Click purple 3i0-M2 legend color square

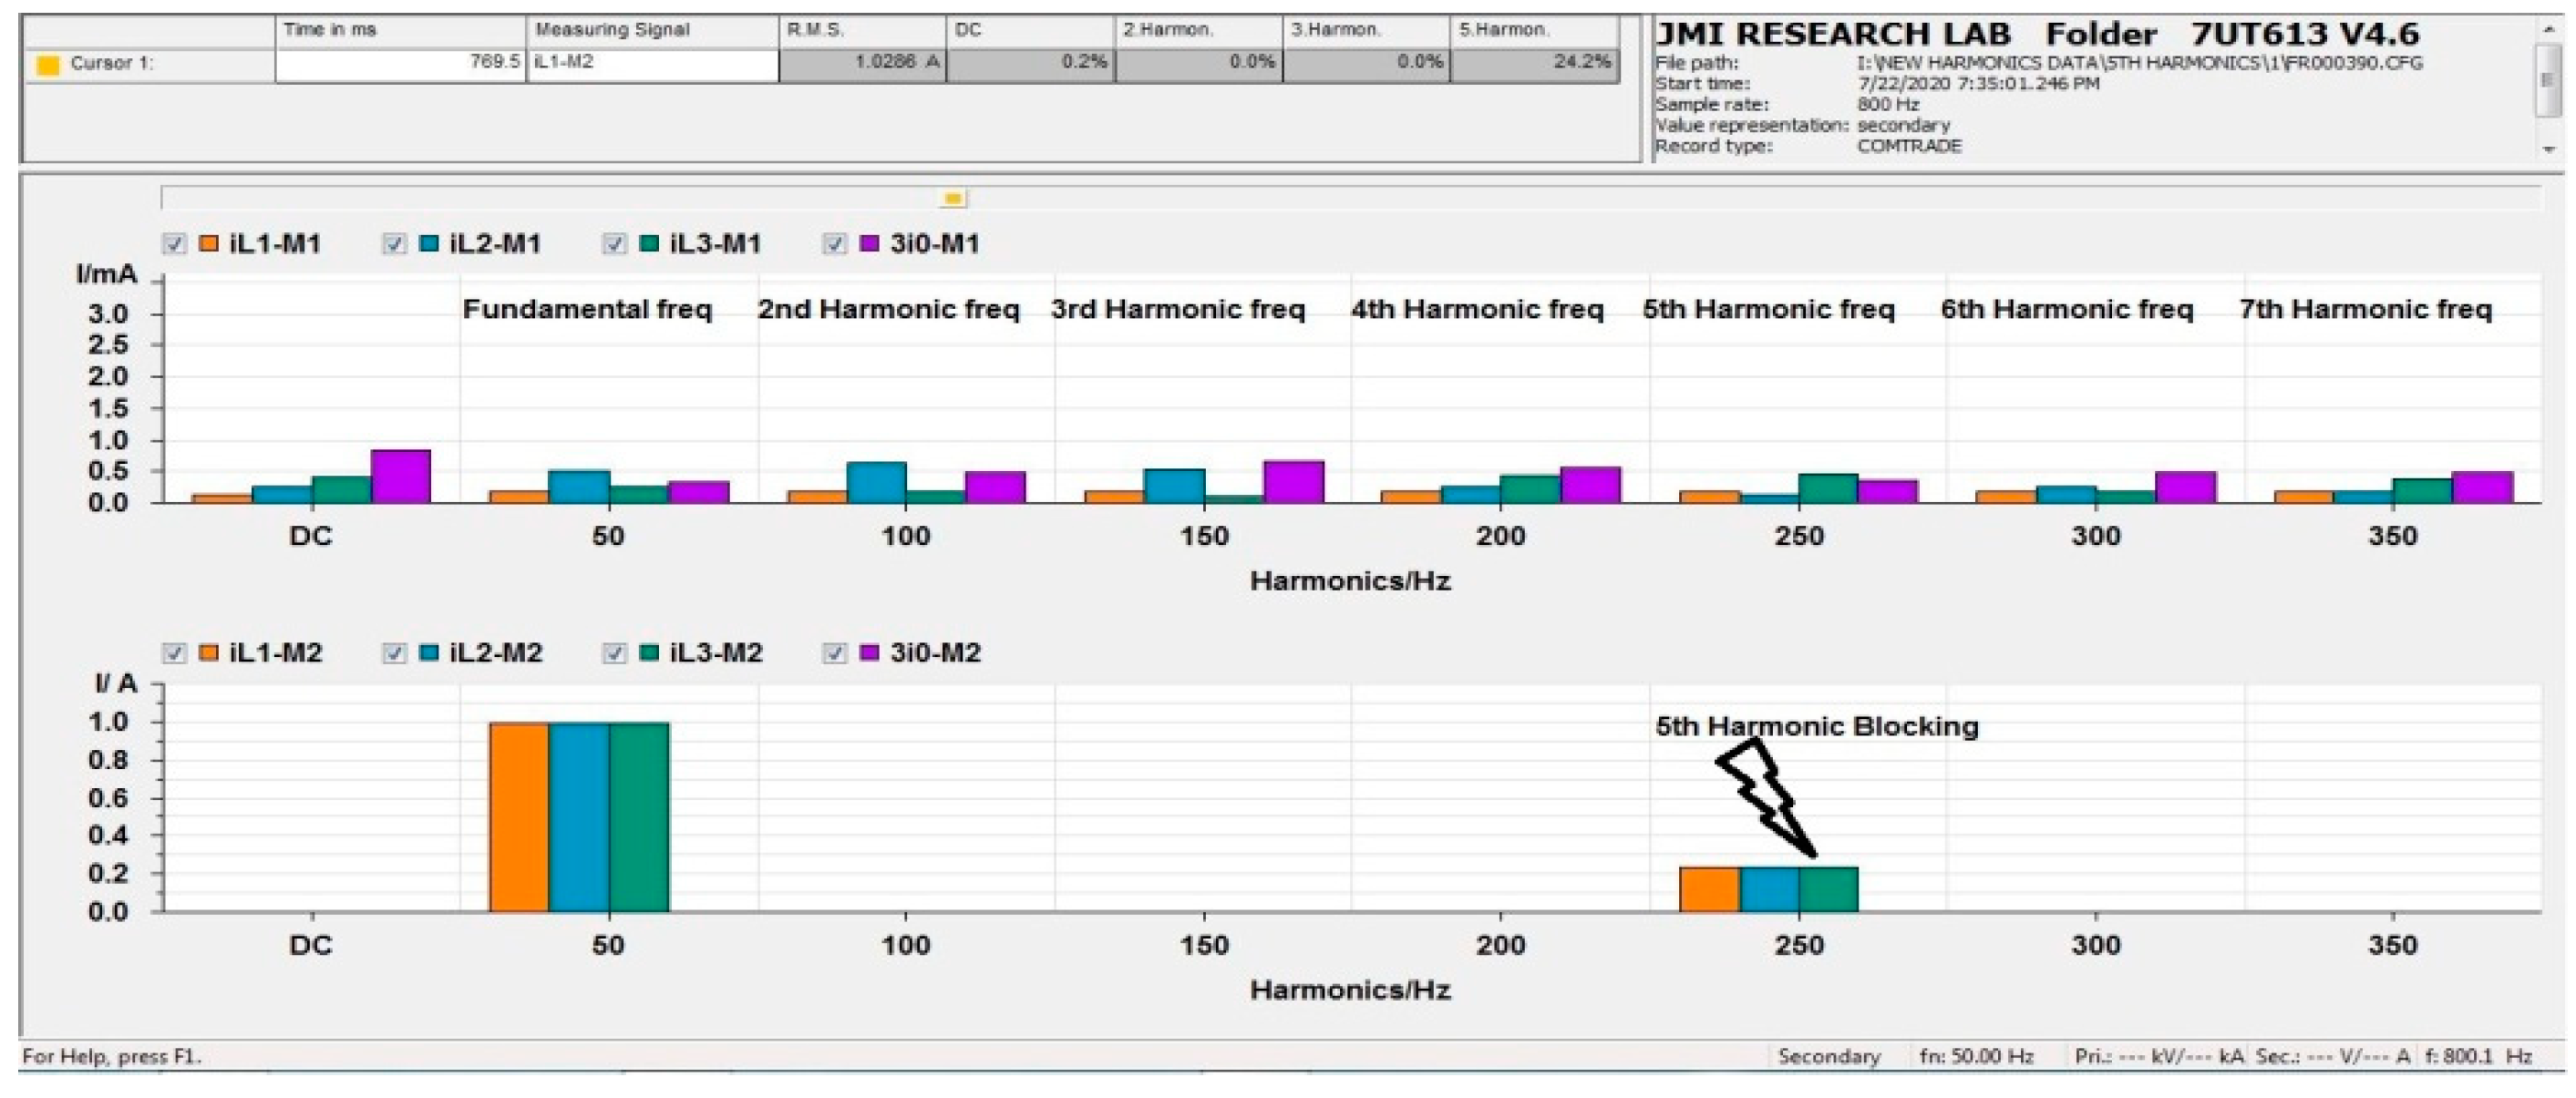(x=870, y=652)
